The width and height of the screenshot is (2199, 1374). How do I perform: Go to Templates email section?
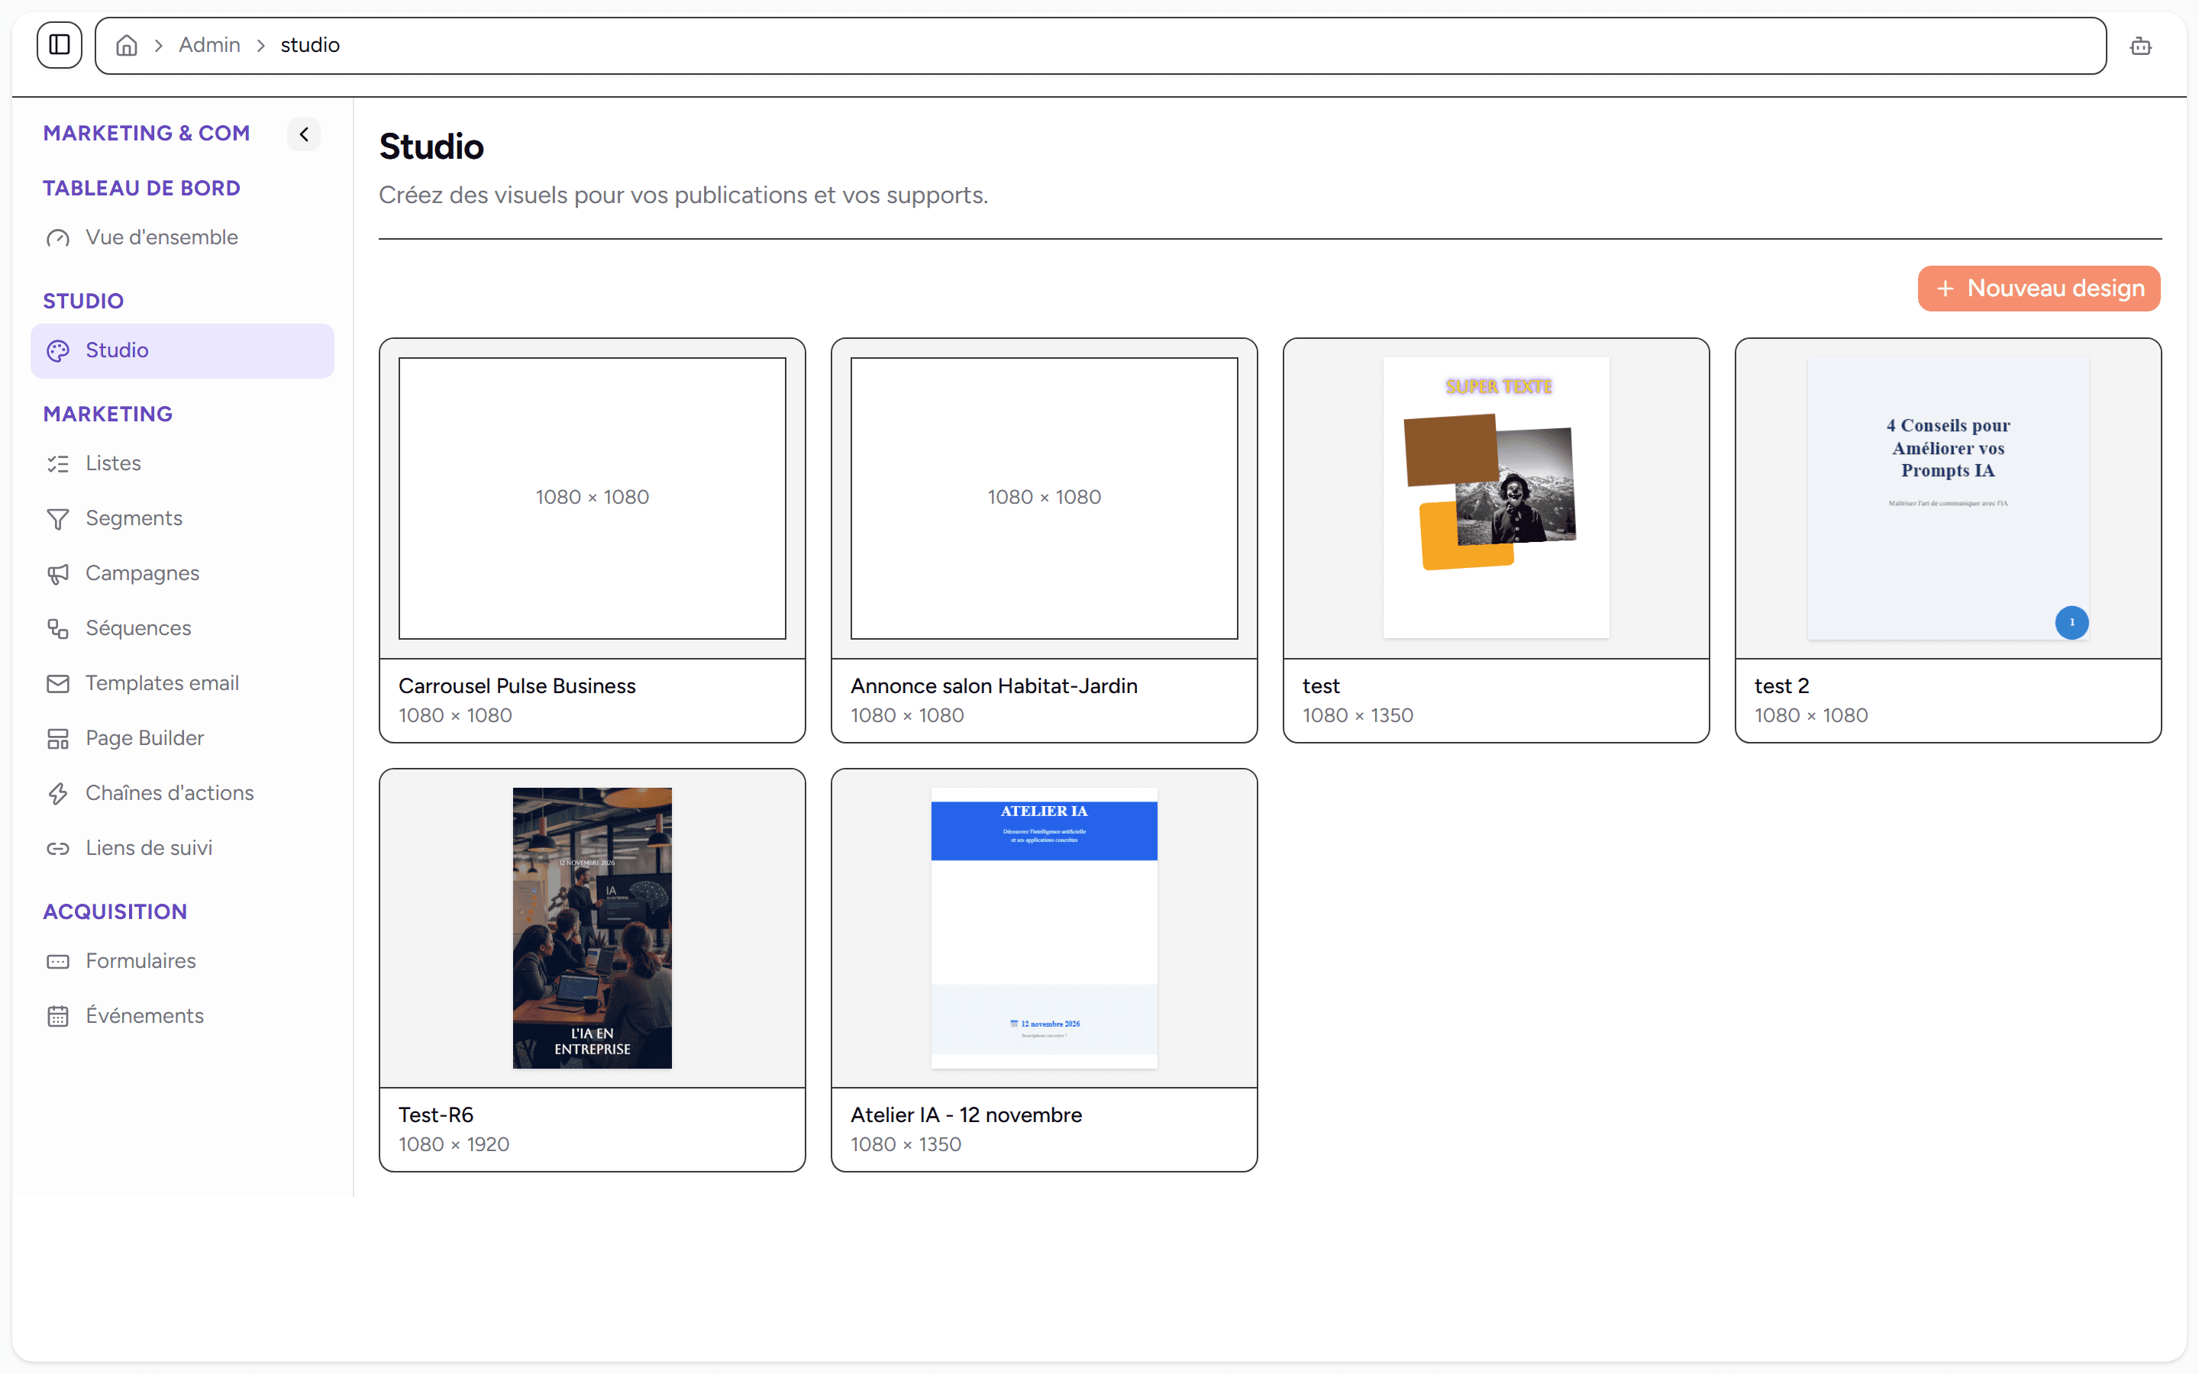click(x=182, y=683)
